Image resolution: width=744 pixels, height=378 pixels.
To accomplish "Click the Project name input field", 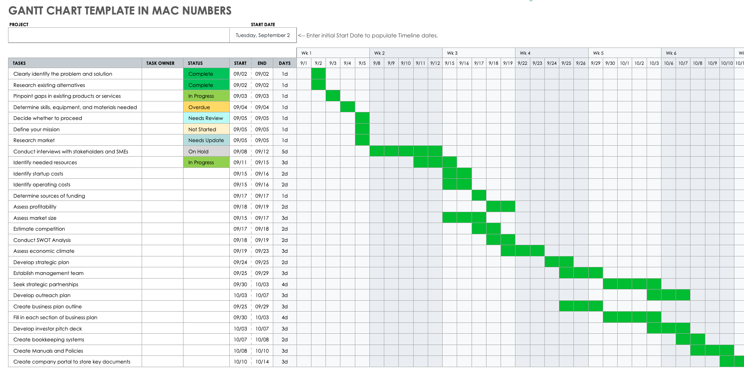I will click(119, 35).
